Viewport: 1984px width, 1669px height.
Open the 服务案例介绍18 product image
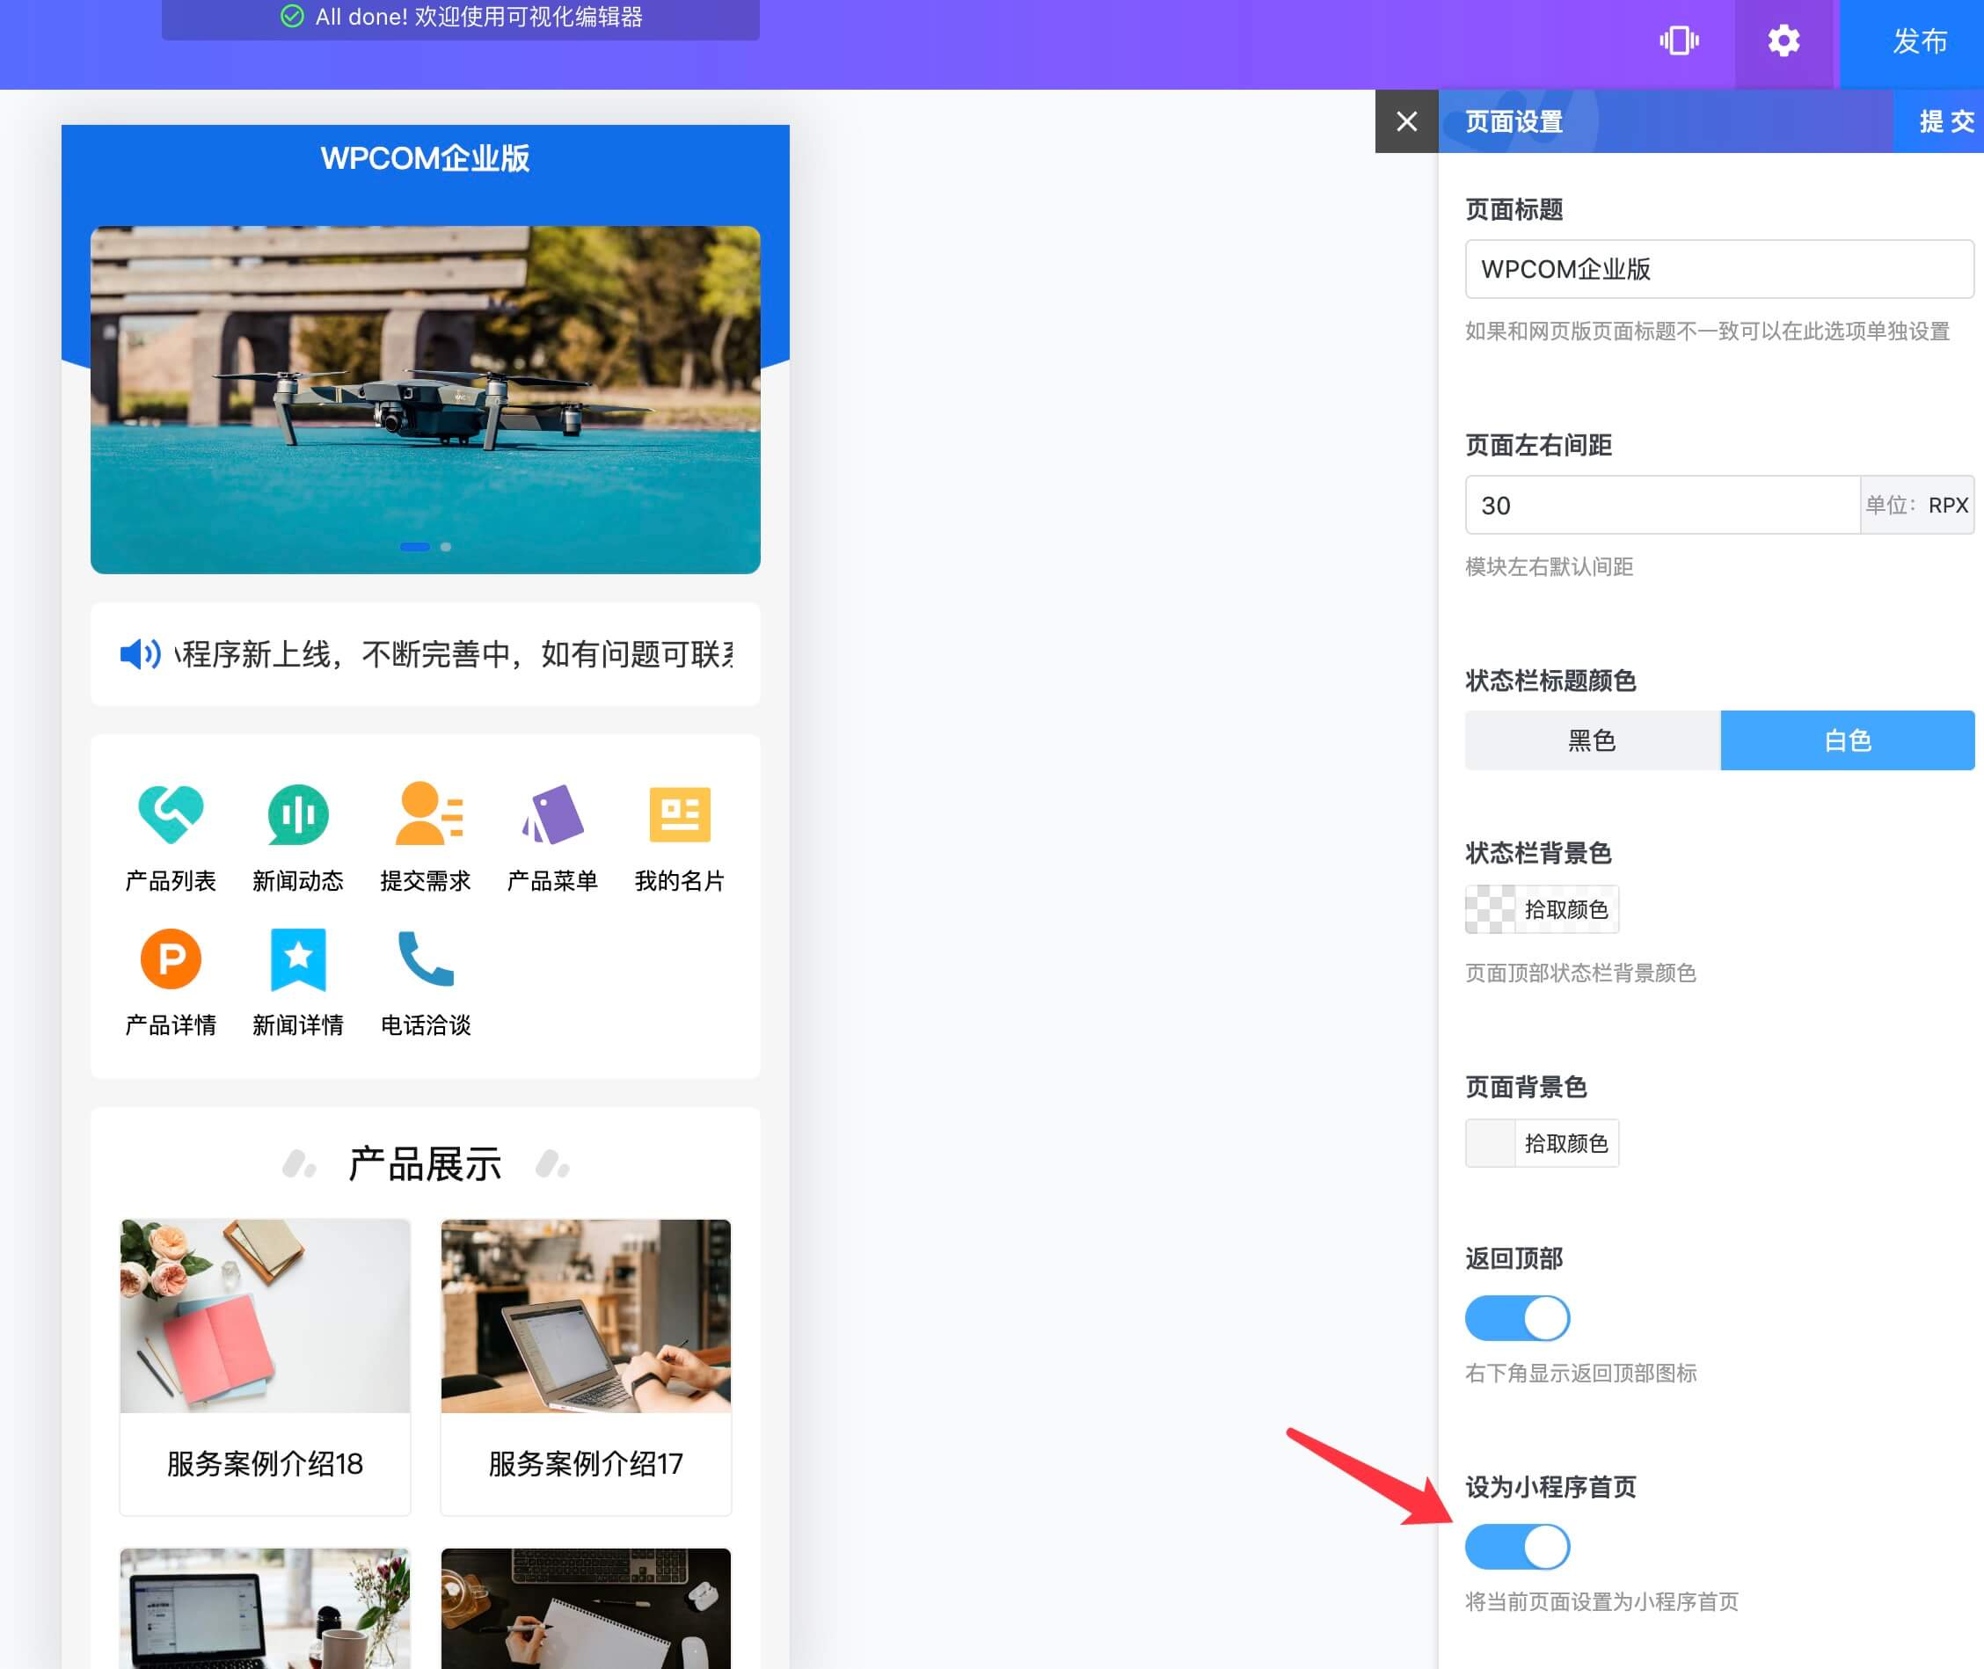pos(265,1316)
